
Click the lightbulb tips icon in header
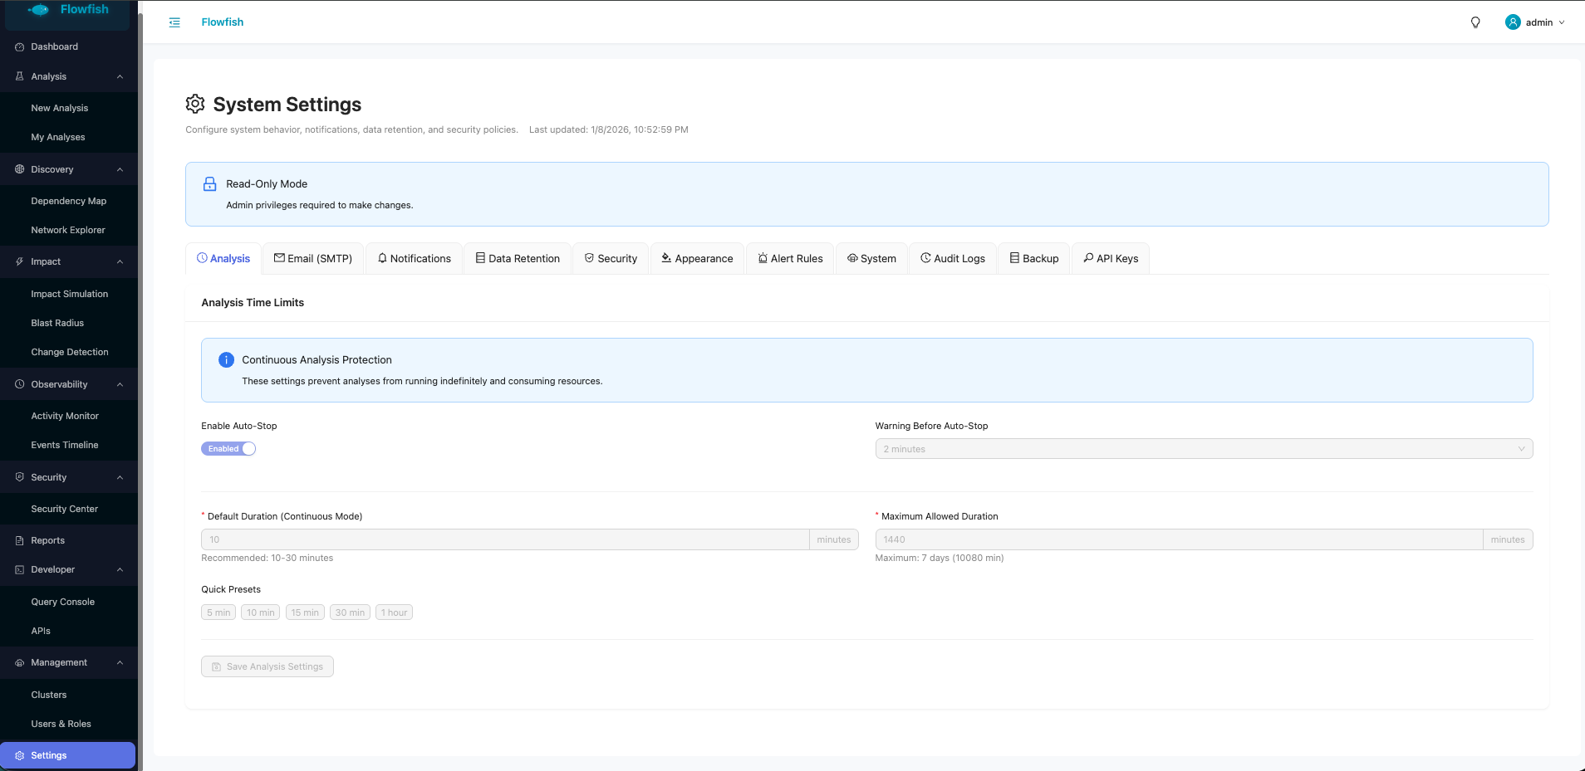1475,22
